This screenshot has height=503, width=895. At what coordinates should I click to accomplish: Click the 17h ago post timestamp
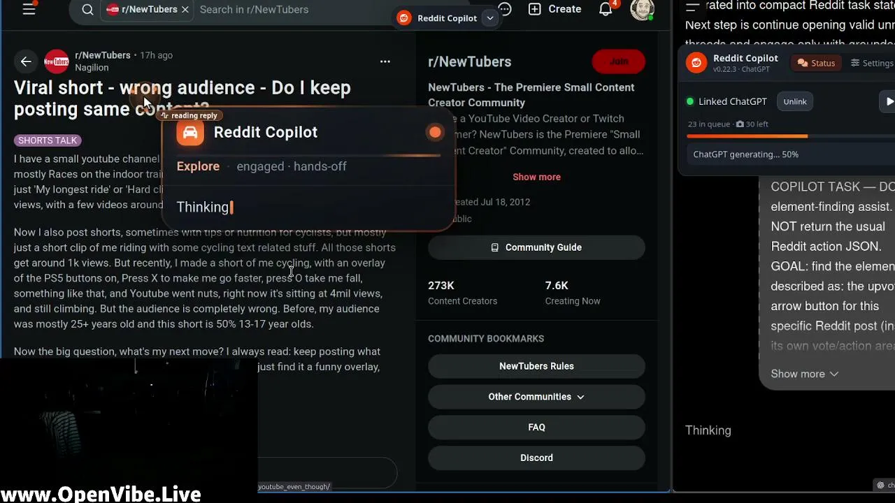pos(156,55)
